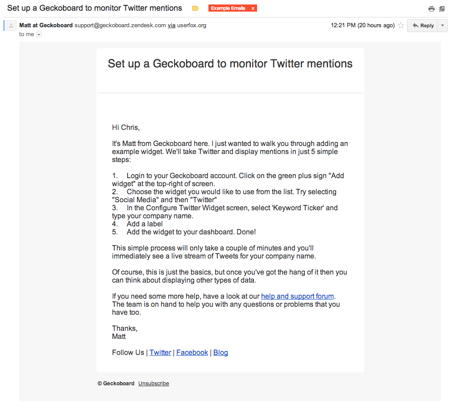Viewport: 453px width, 417px height.
Task: Unsubscribe from Geckoboard emails
Action: tap(154, 384)
